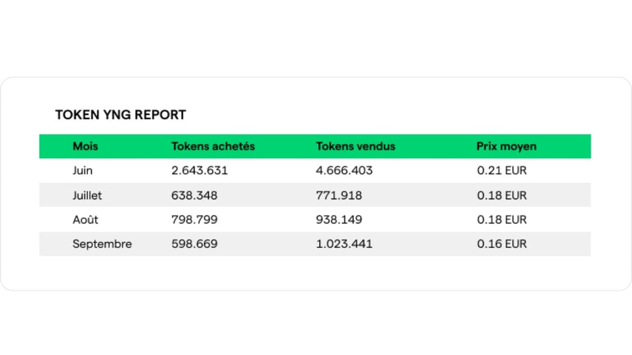Select the Mois column header
This screenshot has width=632, height=355.
(85, 146)
